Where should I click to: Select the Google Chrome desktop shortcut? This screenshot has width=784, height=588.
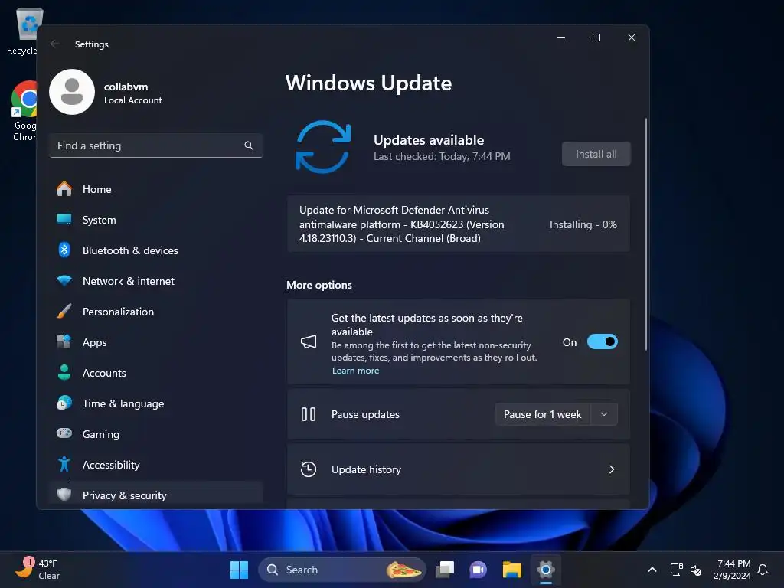[24, 112]
